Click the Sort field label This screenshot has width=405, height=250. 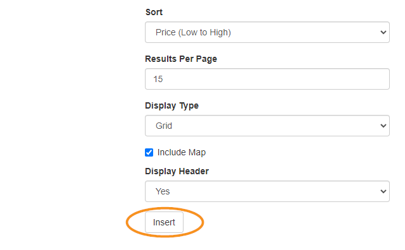coord(154,12)
